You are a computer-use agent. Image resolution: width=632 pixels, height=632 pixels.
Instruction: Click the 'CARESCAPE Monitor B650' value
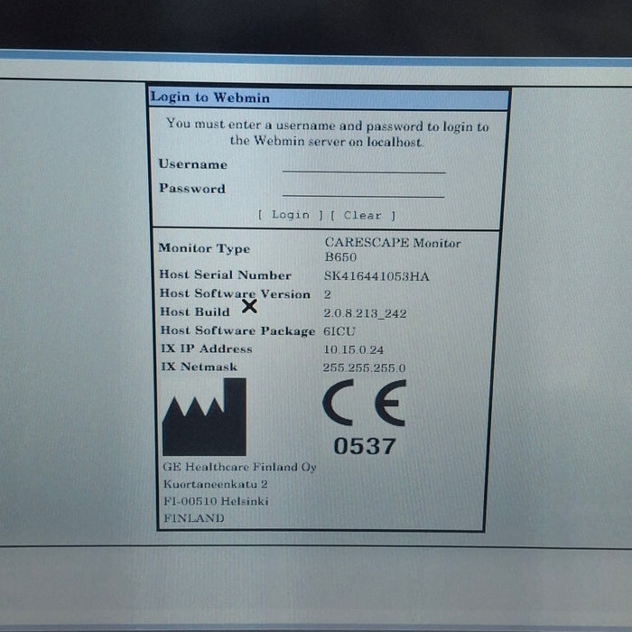coord(393,249)
